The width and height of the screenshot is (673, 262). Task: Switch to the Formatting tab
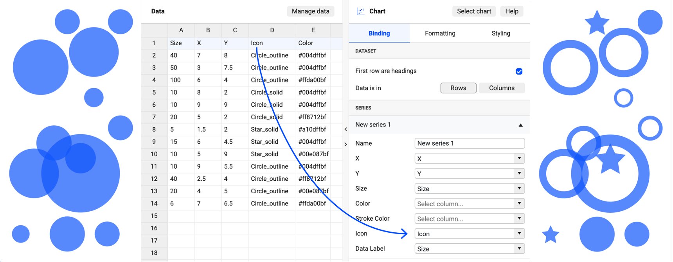[x=440, y=33]
